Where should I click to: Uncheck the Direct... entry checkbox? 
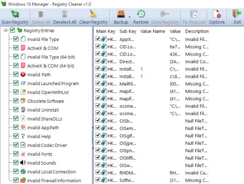point(98,61)
